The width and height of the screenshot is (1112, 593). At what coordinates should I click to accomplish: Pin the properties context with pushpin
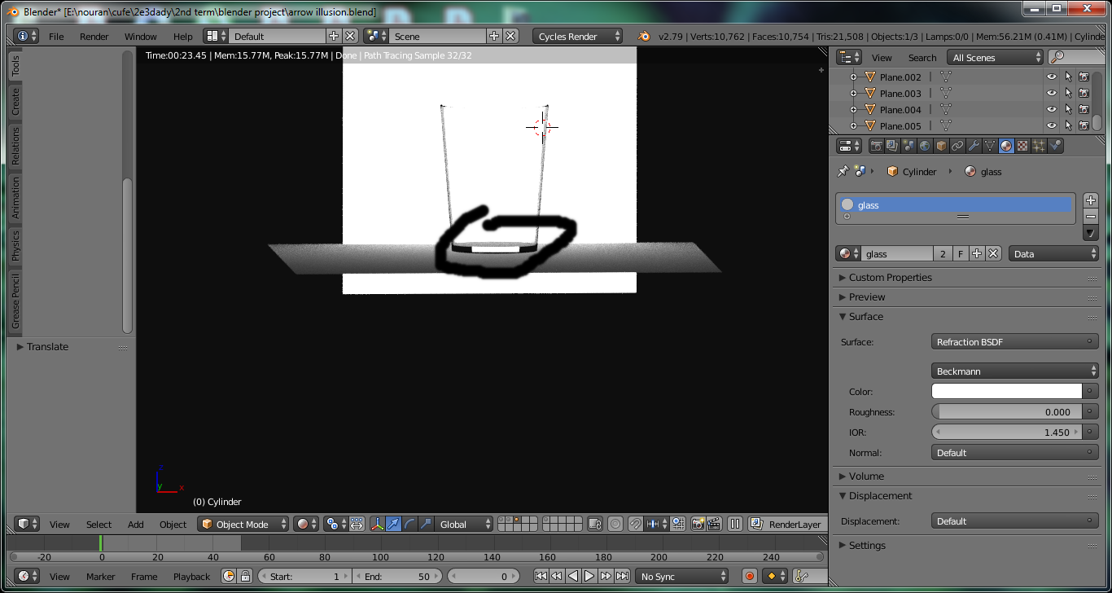pyautogui.click(x=843, y=172)
